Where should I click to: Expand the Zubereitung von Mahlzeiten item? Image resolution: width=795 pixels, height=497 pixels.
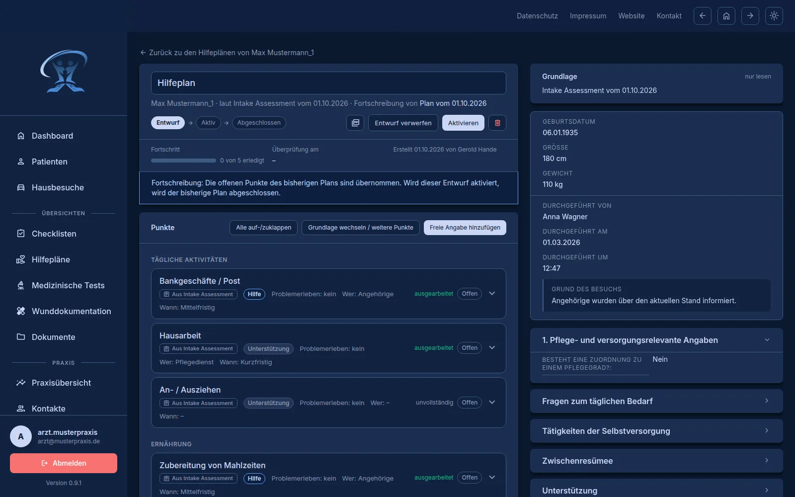click(x=492, y=478)
